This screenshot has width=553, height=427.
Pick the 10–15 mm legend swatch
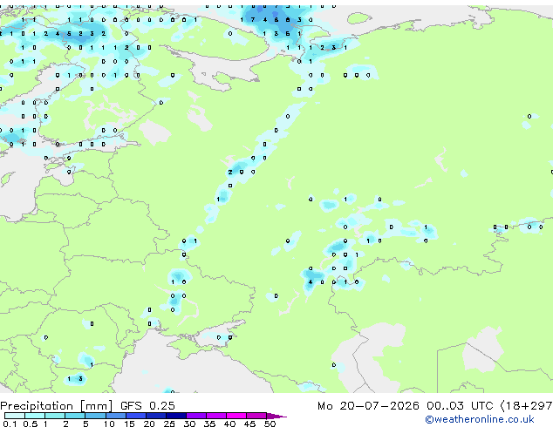(x=115, y=416)
